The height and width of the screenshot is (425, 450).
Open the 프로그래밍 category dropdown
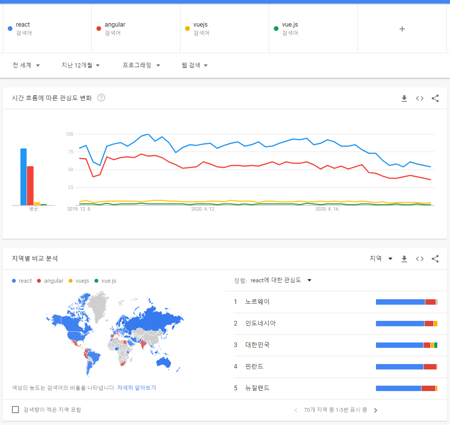click(x=141, y=66)
